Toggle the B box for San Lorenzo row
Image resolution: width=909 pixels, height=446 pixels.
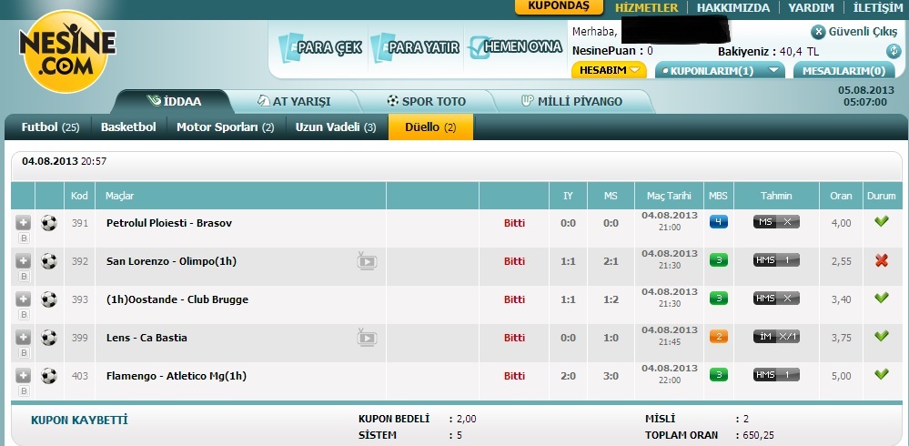pyautogui.click(x=24, y=276)
